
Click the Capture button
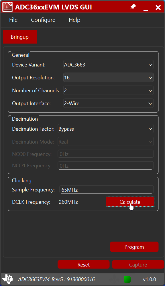point(138,264)
